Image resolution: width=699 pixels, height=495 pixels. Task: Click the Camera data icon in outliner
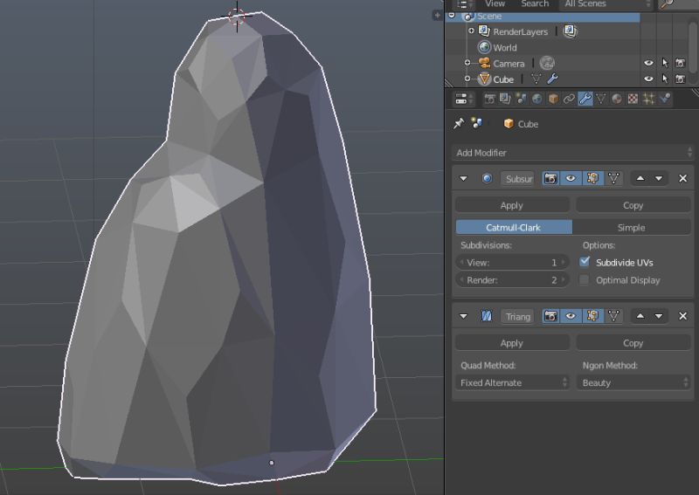coord(547,63)
